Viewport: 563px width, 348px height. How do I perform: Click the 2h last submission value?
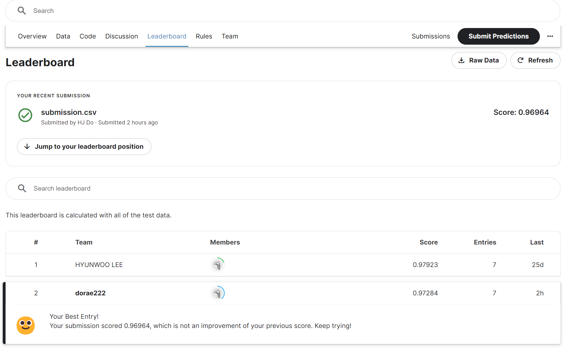coord(540,293)
